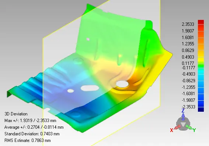Image resolution: width=209 pixels, height=146 pixels.
Task: Pick the small round hole beside the slot
Action: pyautogui.click(x=71, y=91)
